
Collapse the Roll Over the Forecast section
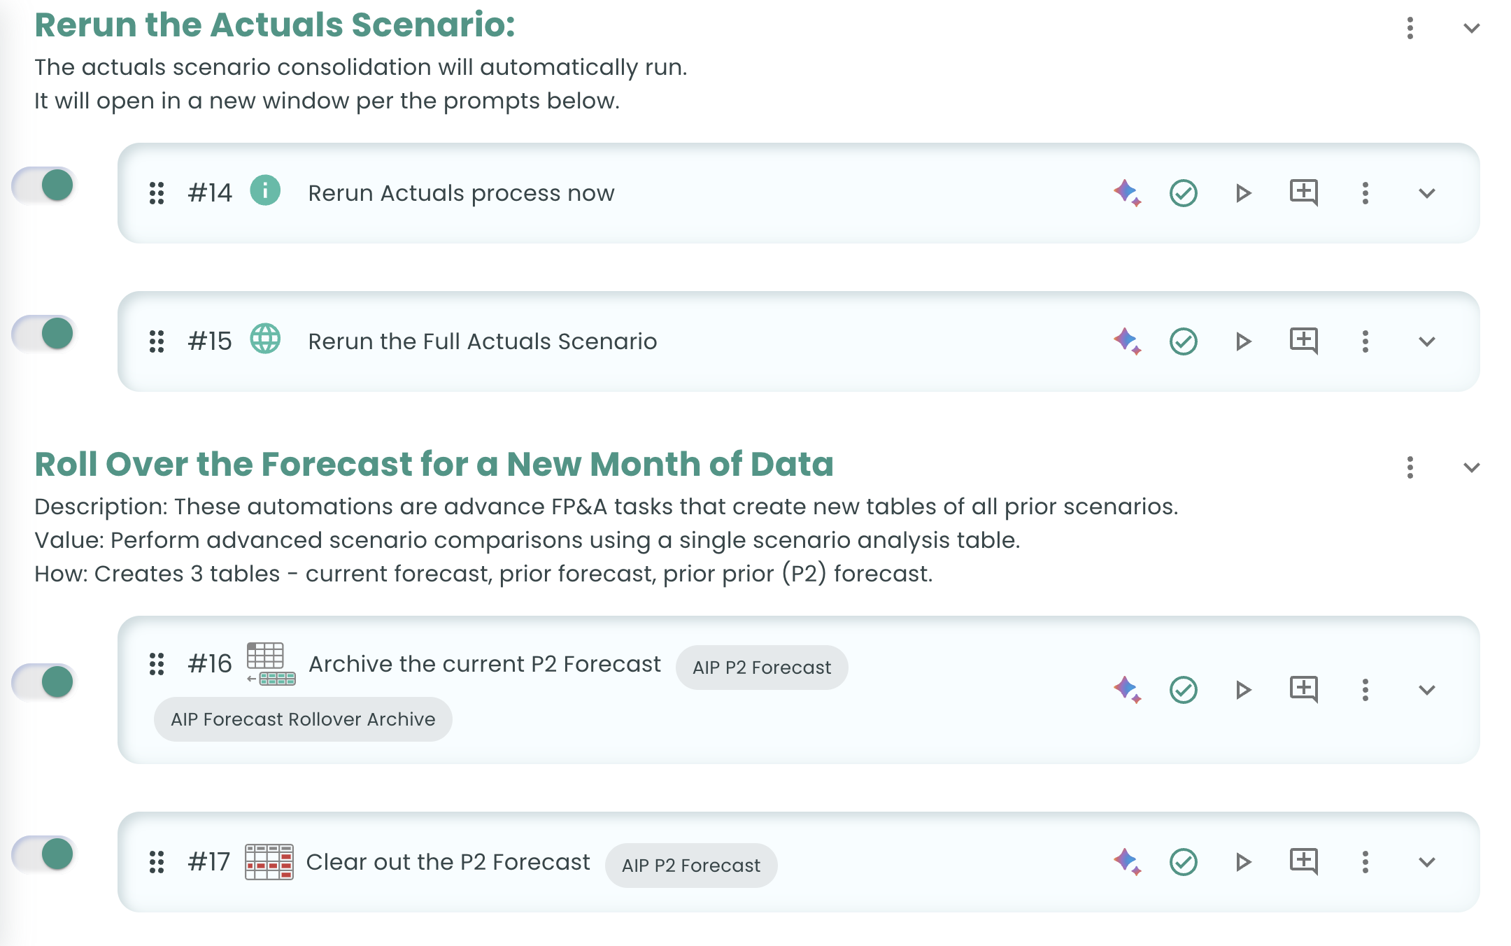click(1472, 467)
